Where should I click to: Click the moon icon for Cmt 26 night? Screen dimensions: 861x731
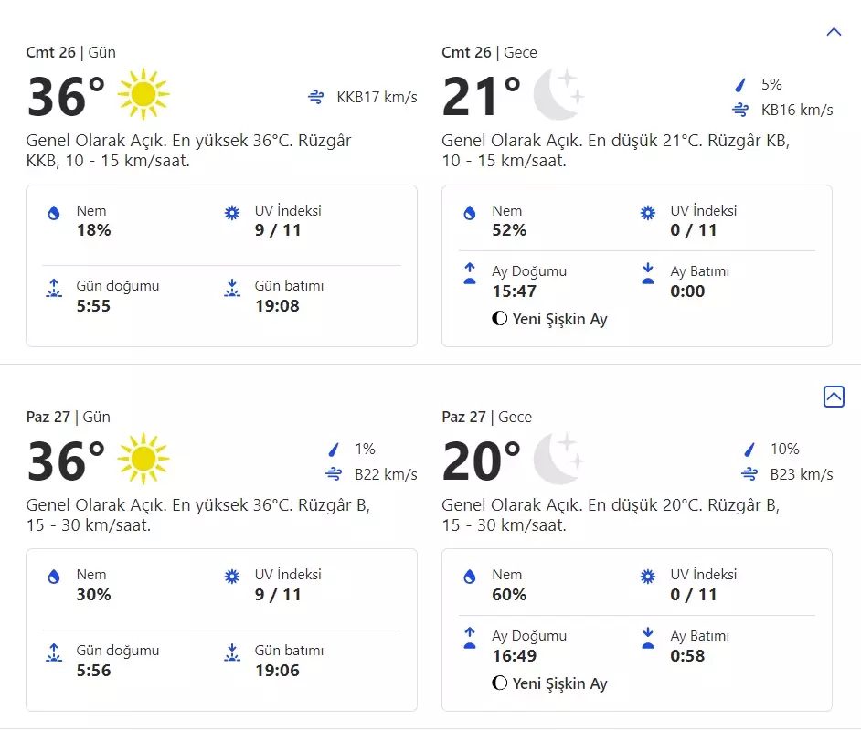pyautogui.click(x=558, y=94)
